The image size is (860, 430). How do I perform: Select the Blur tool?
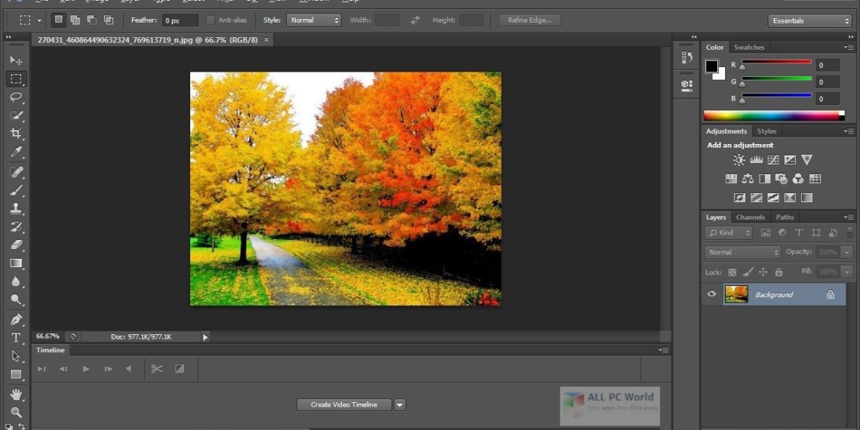coord(16,281)
